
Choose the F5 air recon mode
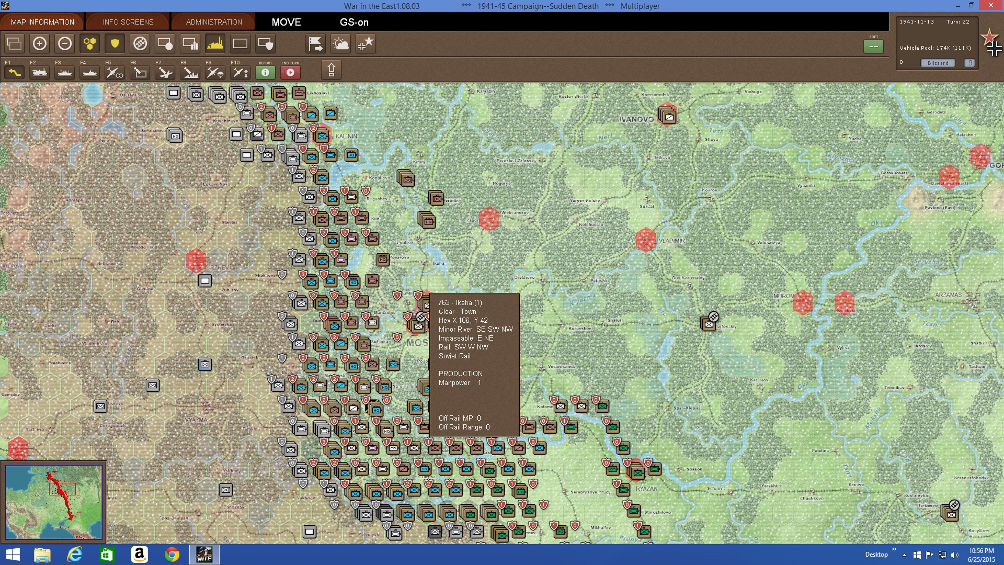115,72
